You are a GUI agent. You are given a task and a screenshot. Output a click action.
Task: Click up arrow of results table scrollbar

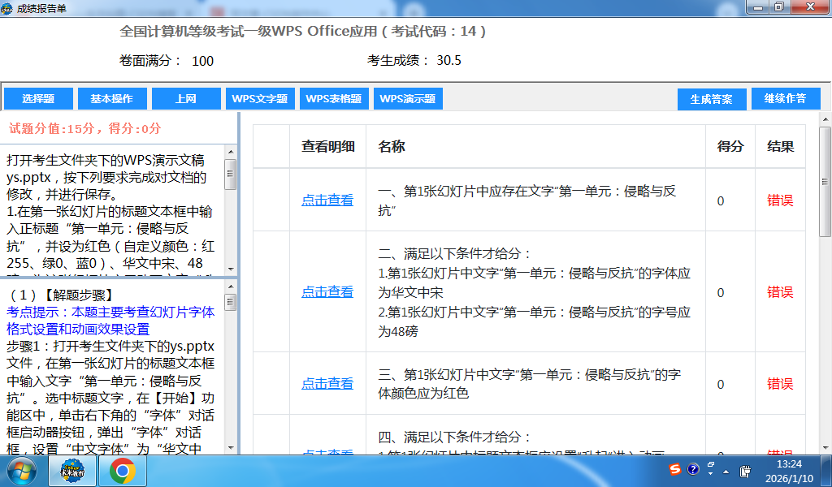coord(825,120)
